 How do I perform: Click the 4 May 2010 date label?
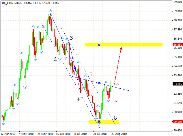click(26, 134)
